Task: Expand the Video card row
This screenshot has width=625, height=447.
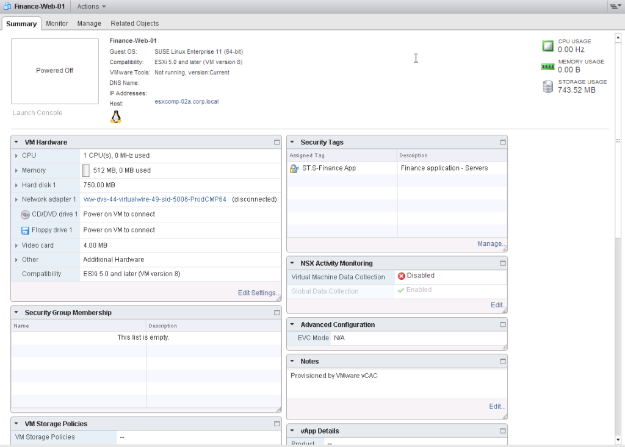Action: pos(16,245)
